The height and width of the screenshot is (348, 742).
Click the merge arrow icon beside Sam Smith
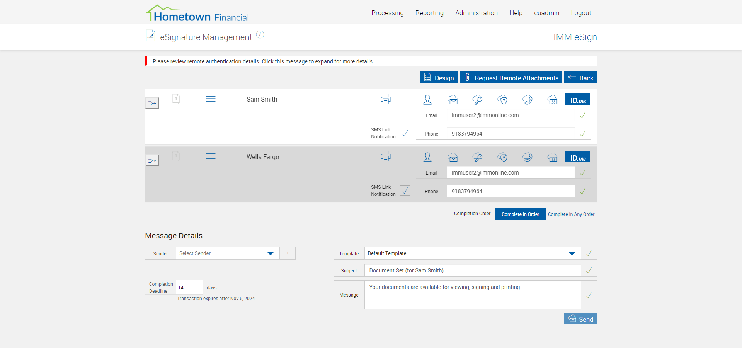pos(152,103)
